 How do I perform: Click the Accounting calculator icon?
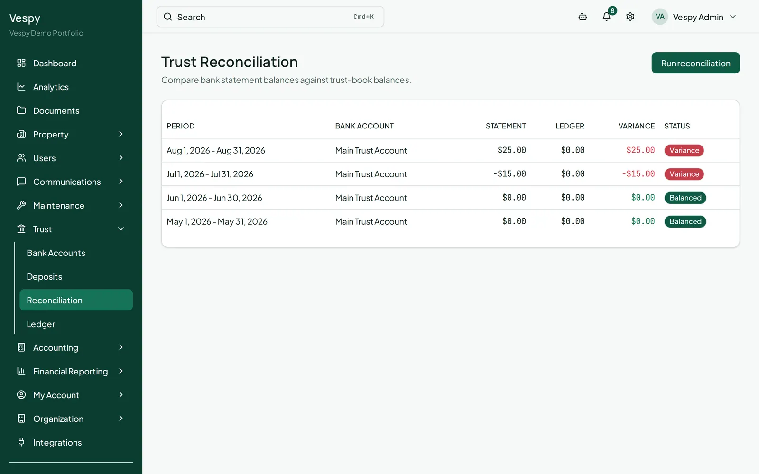[x=21, y=347]
